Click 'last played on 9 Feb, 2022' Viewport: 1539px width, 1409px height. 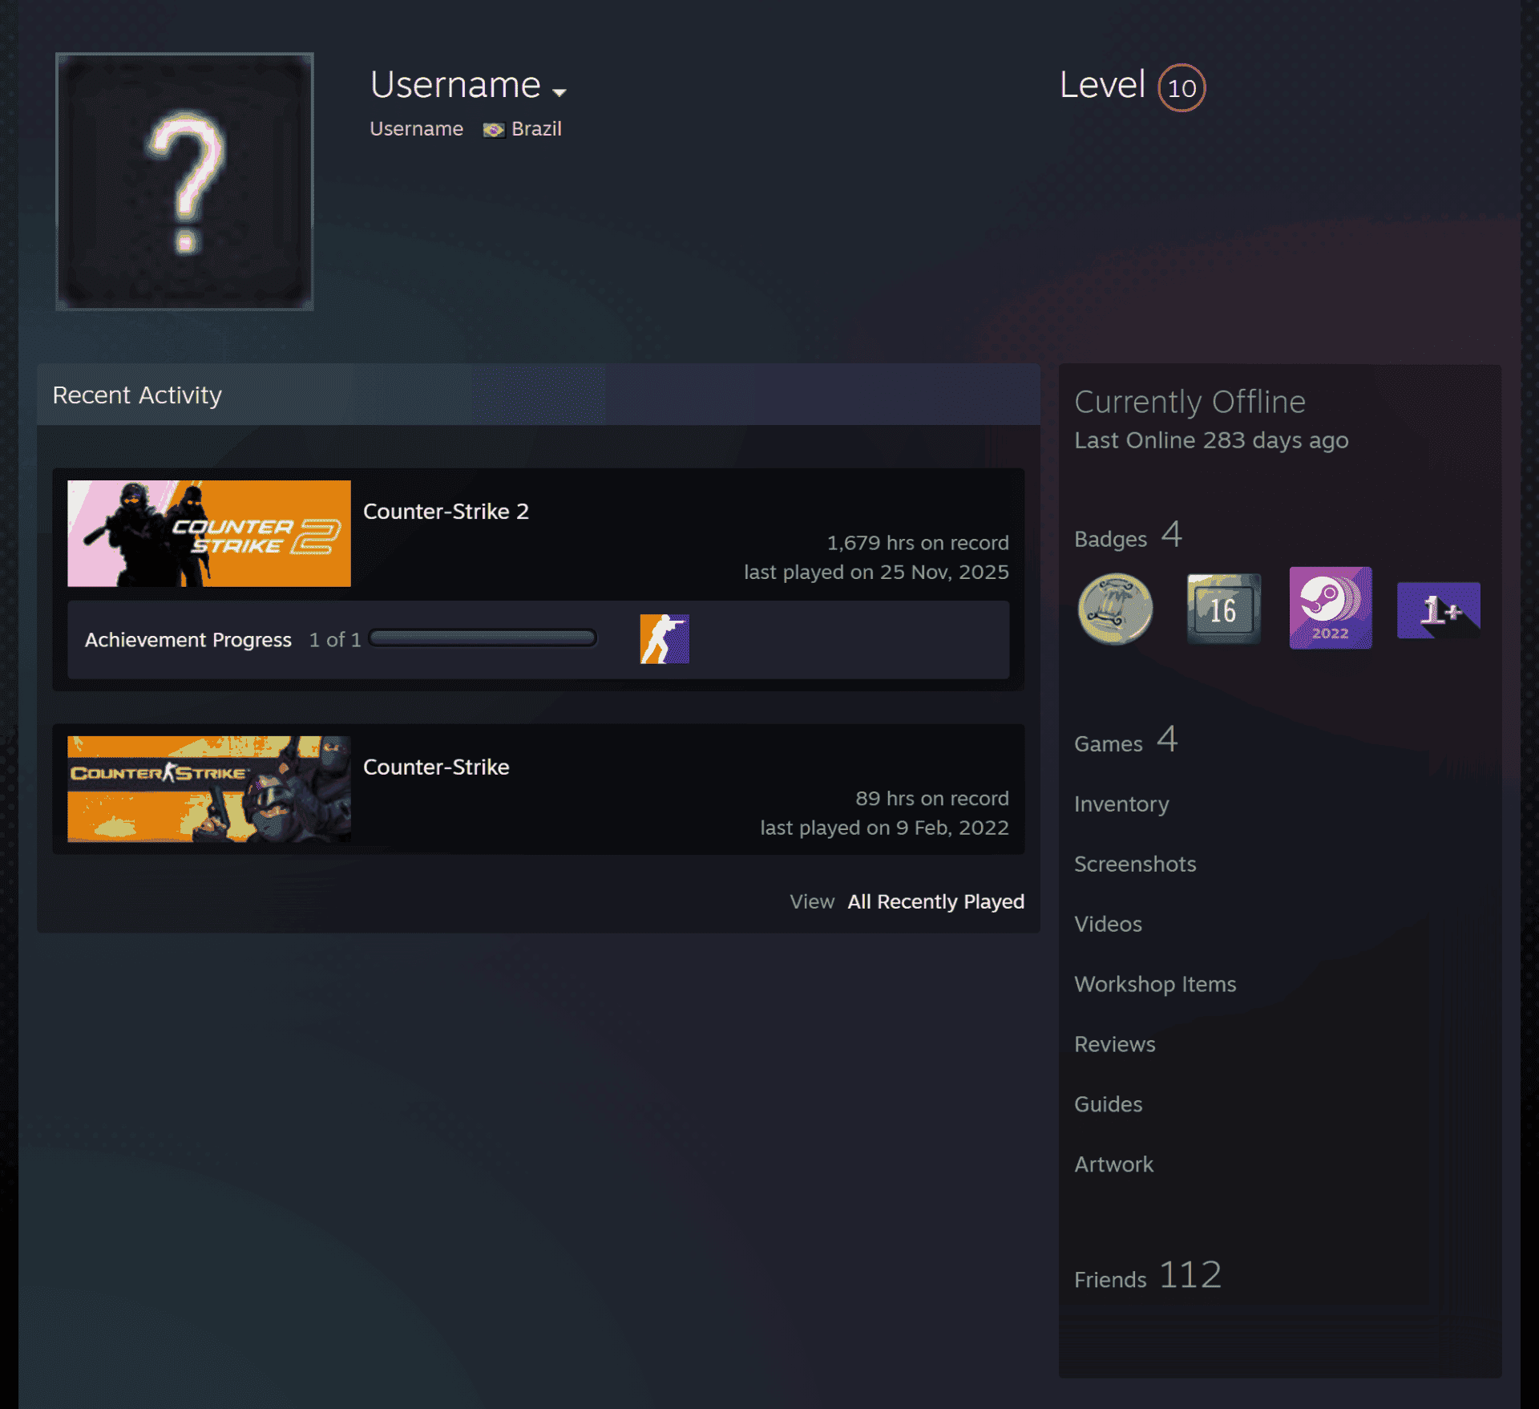point(885,828)
